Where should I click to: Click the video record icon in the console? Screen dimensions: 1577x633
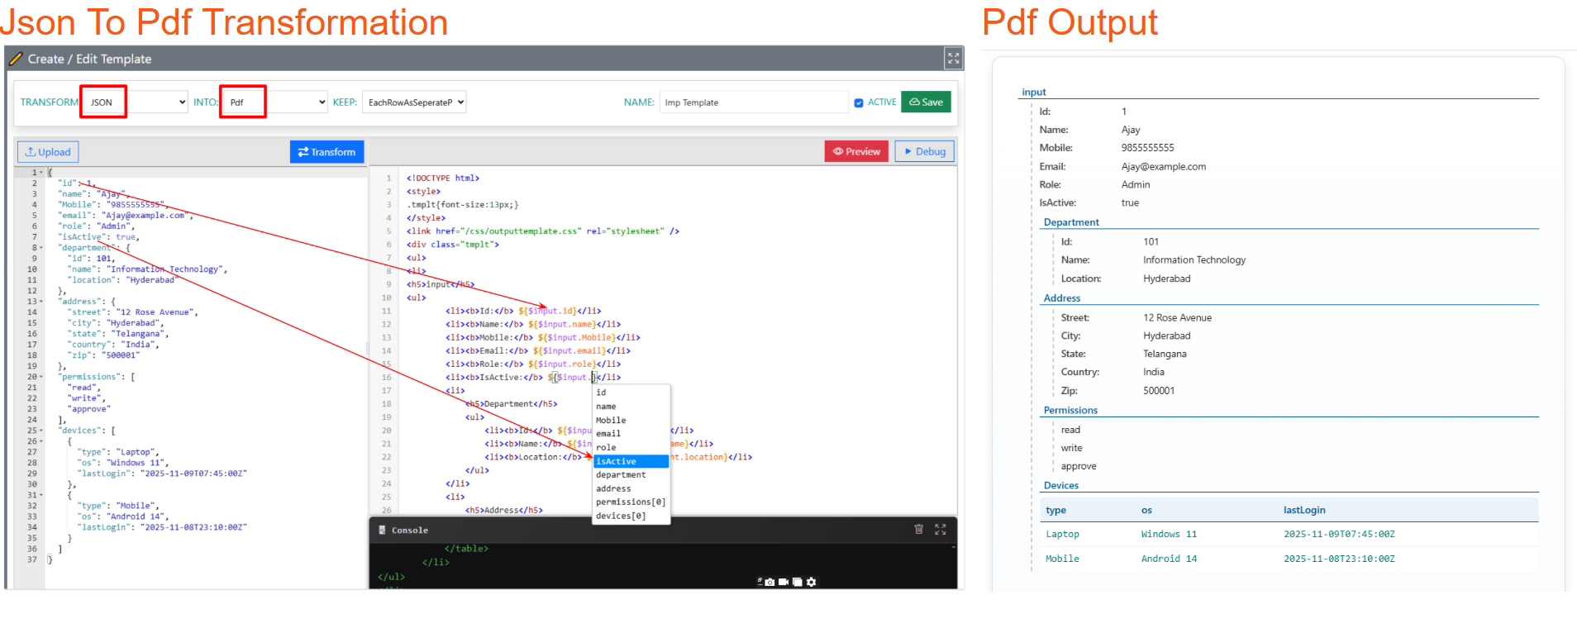[784, 582]
